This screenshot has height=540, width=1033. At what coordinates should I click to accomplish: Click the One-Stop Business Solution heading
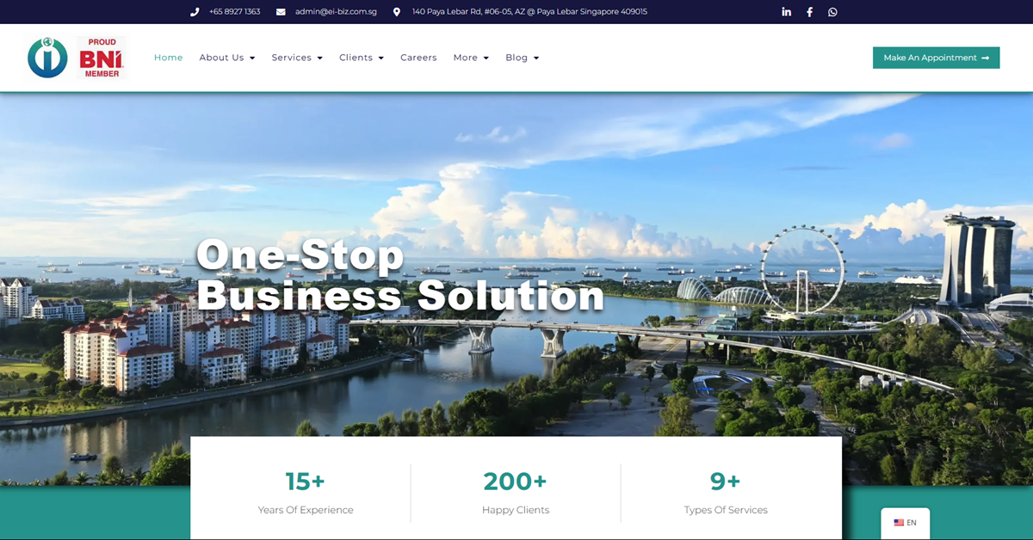[x=400, y=275]
